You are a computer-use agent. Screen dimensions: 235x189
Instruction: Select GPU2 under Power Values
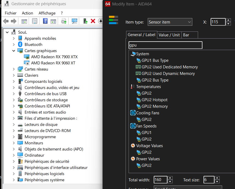pos(147,165)
